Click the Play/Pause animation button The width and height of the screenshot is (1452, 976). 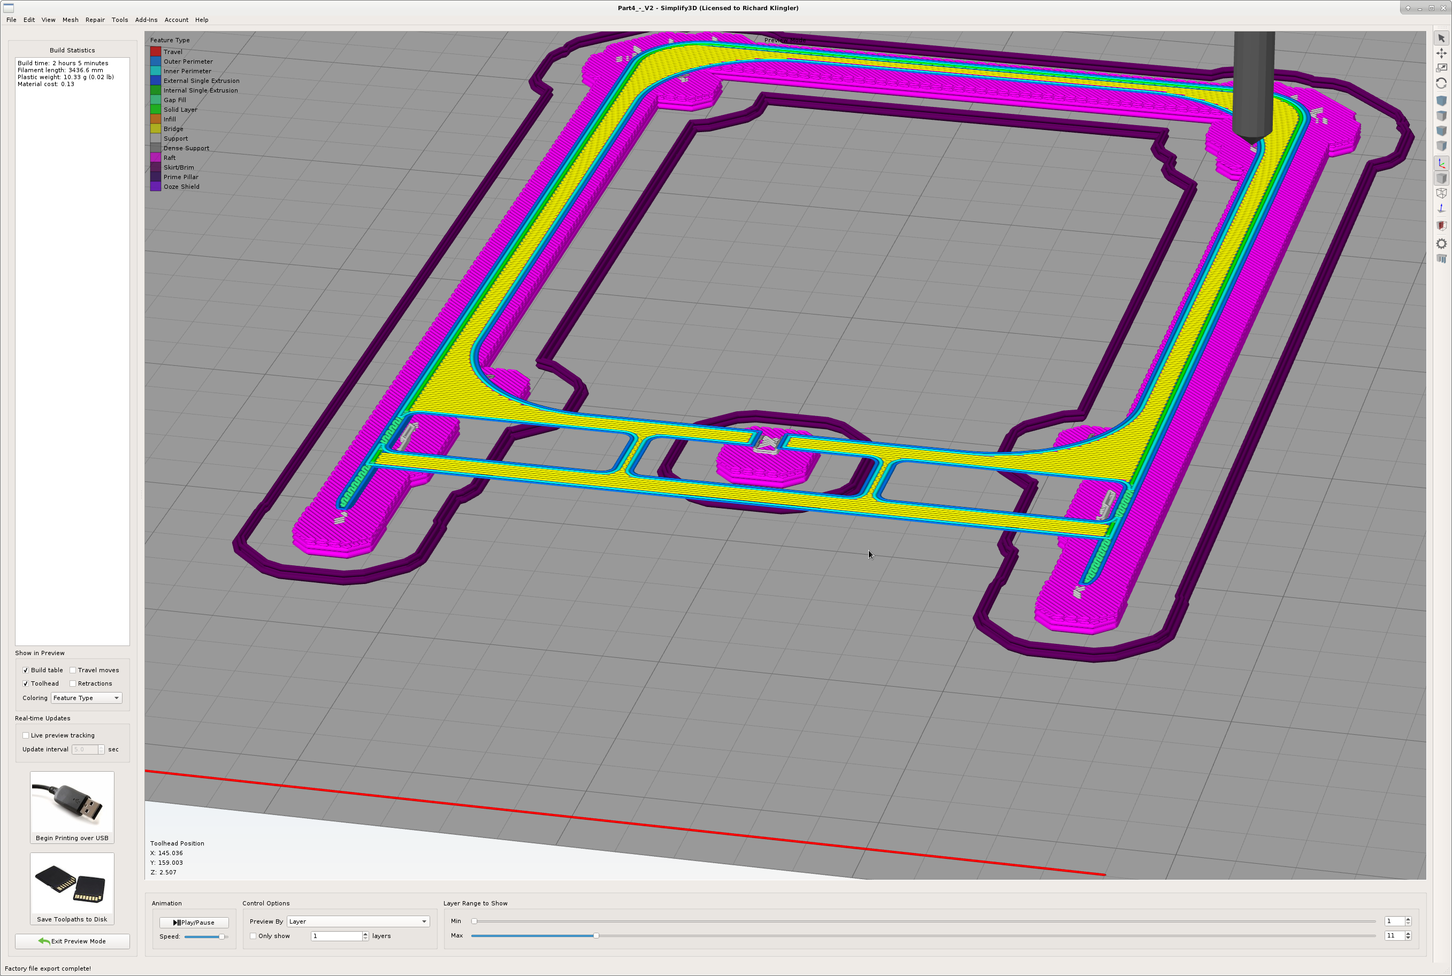pos(194,923)
